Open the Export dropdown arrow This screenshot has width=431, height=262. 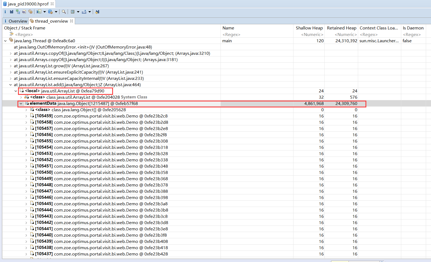(x=90, y=12)
